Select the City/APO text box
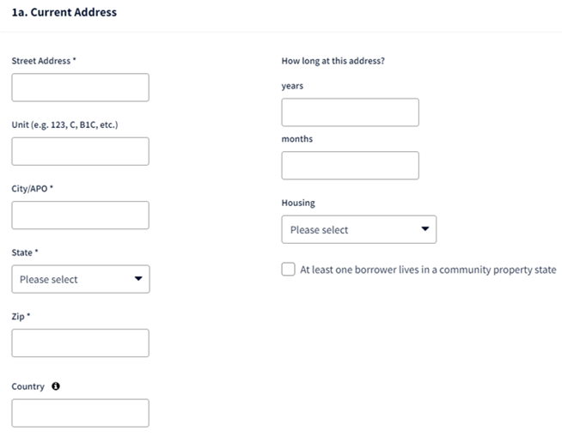 tap(80, 215)
